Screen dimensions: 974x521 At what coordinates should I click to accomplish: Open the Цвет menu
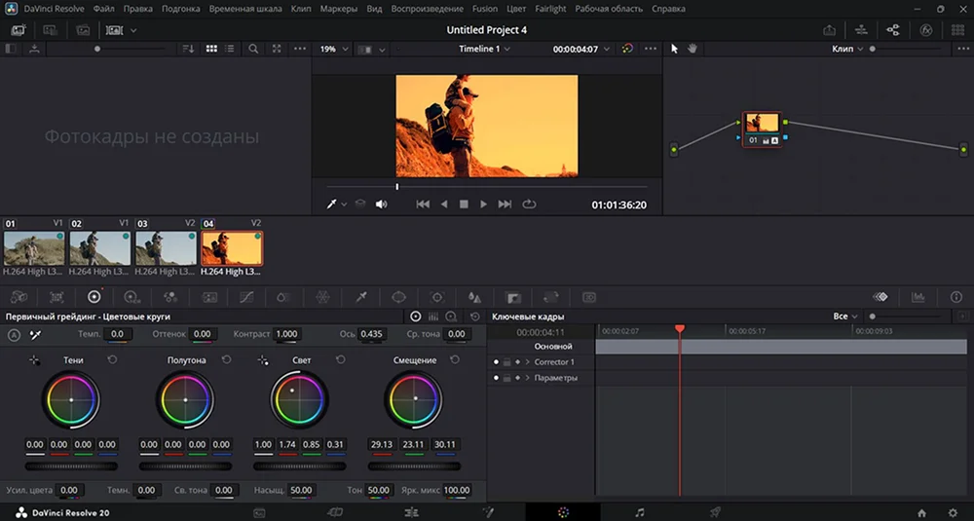[x=516, y=9]
